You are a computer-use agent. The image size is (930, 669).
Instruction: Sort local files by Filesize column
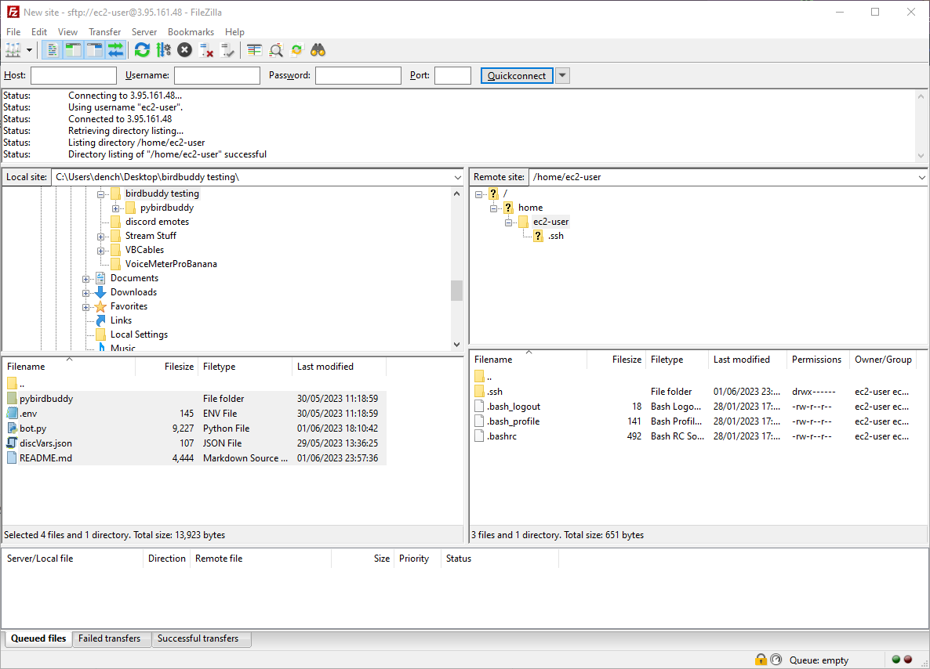pos(167,367)
